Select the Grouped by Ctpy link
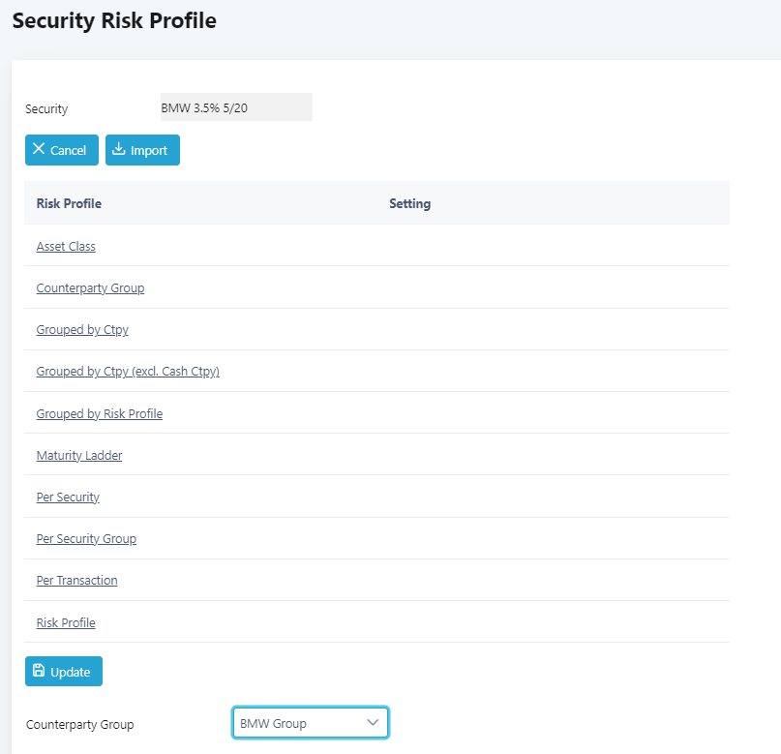This screenshot has height=754, width=781. [82, 330]
